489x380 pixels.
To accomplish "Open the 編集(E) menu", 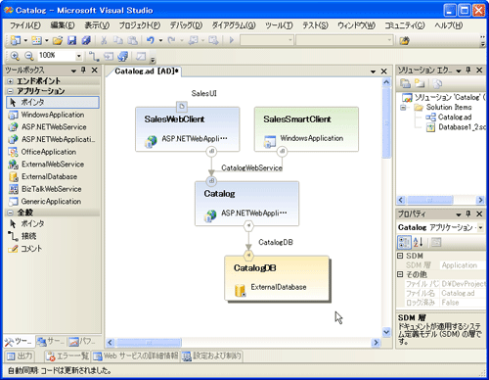I will pyautogui.click(x=63, y=25).
